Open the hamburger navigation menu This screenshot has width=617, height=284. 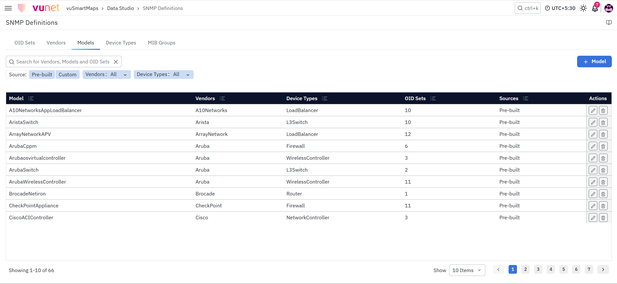[x=8, y=8]
